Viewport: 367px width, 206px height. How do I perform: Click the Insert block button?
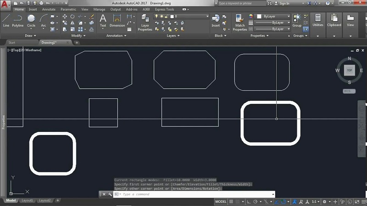[x=216, y=21]
